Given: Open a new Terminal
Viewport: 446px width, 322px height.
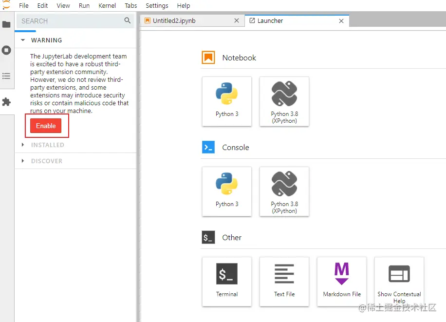Looking at the screenshot, I should point(227,282).
